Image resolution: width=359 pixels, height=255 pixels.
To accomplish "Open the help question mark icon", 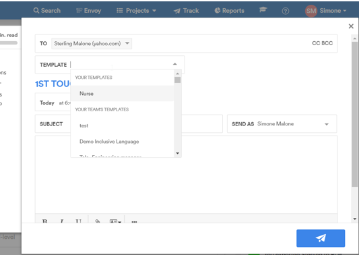I will (x=286, y=11).
